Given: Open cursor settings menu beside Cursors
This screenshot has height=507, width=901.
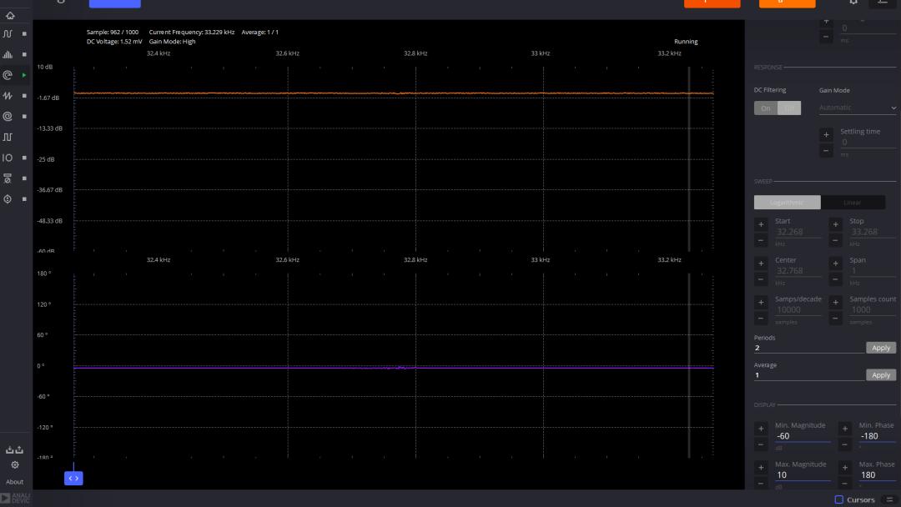Looking at the screenshot, I should coord(889,499).
